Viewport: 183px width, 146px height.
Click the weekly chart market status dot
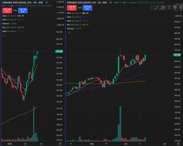47,2
